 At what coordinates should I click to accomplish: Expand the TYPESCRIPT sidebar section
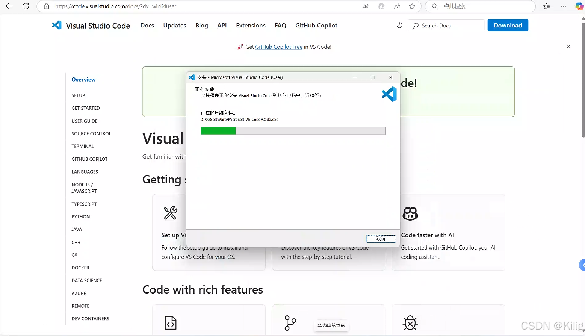pyautogui.click(x=84, y=204)
